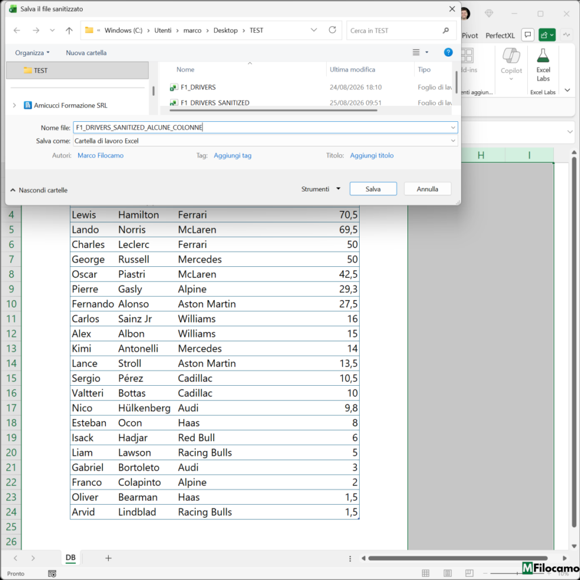
Task: Go to previous sheet arrow
Action: [15, 558]
